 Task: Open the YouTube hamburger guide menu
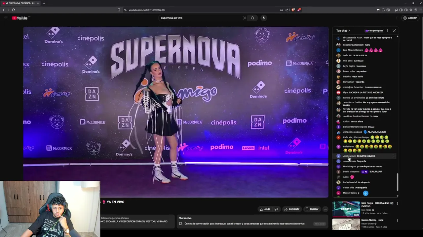6,18
